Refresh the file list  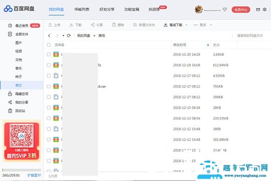coord(69,36)
